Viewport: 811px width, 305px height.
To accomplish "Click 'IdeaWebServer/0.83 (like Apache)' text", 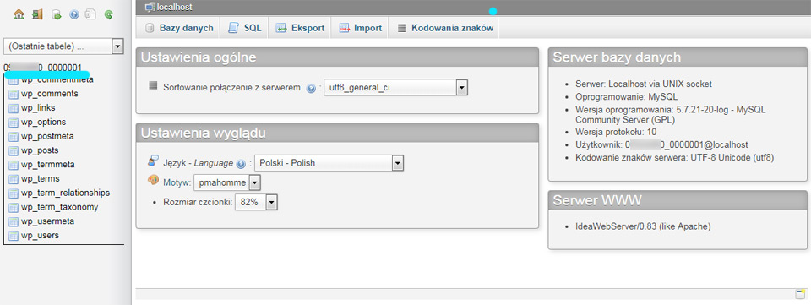I will pyautogui.click(x=643, y=227).
